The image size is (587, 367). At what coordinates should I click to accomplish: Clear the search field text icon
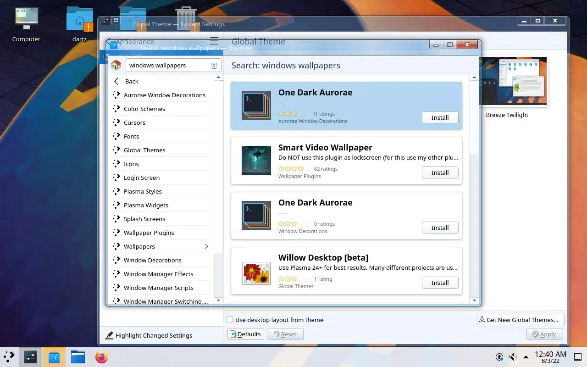(214, 66)
